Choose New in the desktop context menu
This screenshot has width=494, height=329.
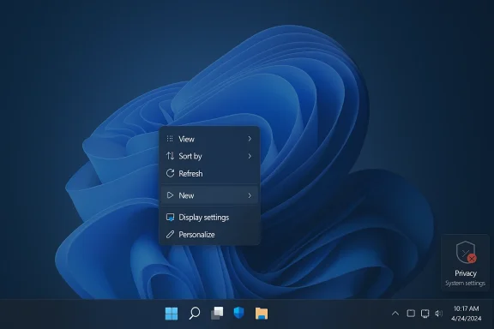click(209, 195)
